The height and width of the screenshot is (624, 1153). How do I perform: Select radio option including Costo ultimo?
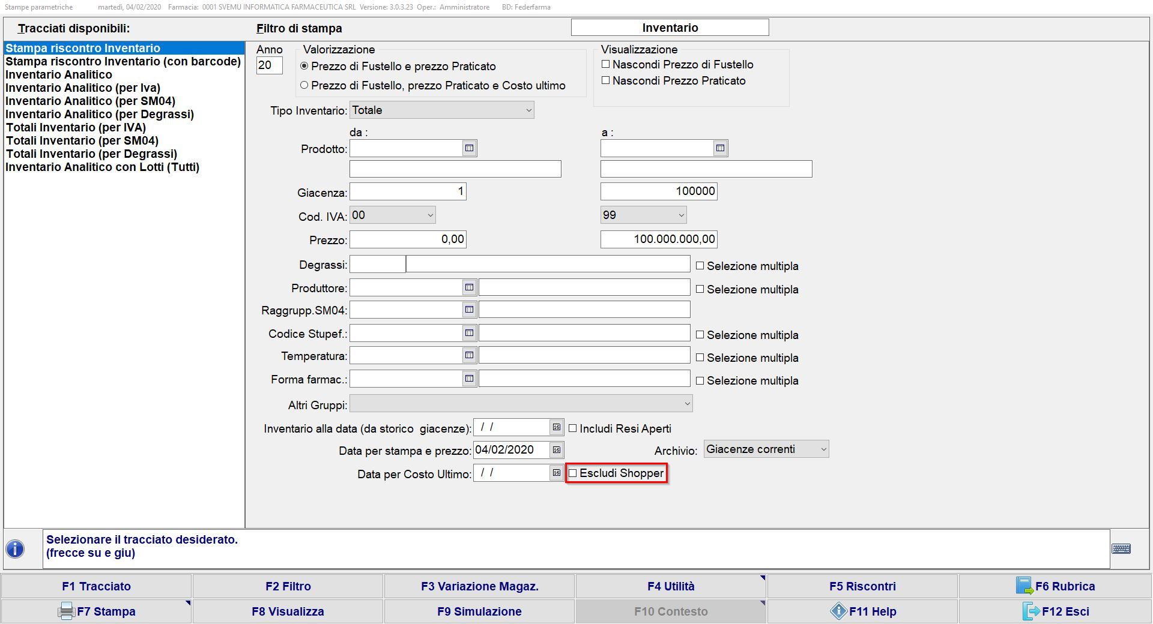pyautogui.click(x=304, y=85)
